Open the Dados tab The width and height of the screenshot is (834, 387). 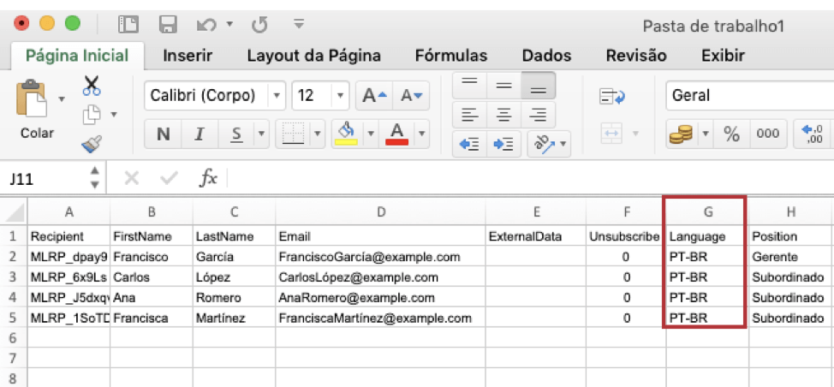pyautogui.click(x=547, y=56)
